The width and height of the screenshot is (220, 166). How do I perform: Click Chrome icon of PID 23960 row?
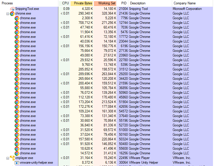(x=17, y=55)
